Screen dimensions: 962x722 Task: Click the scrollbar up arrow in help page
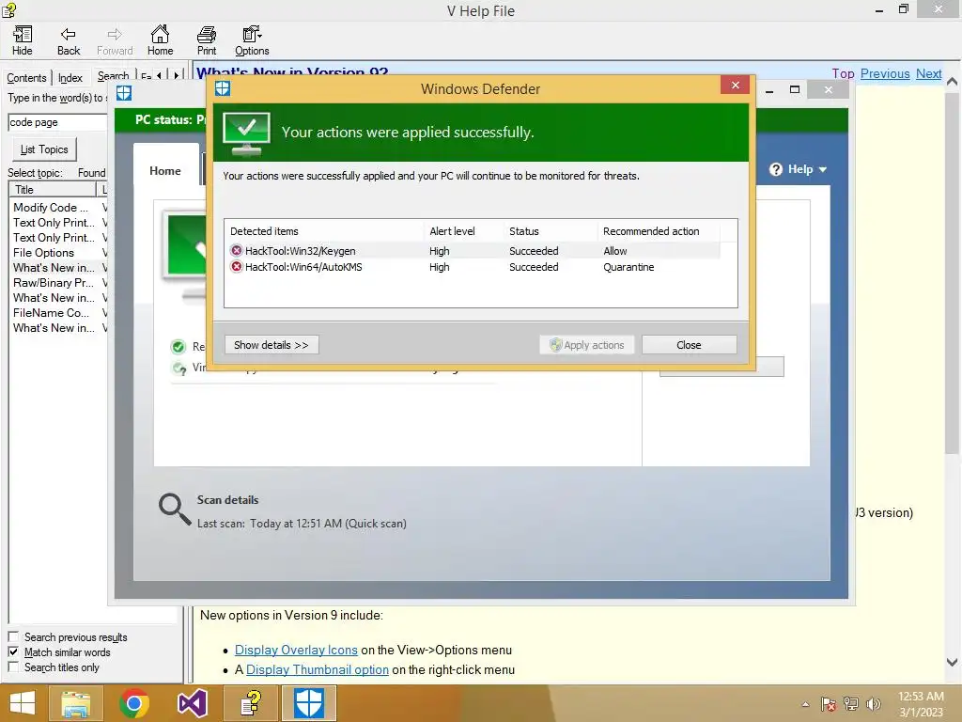coord(952,81)
